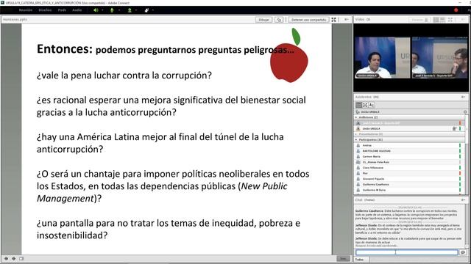Select the highlighted first host row
The image size is (471, 264).
409,123
